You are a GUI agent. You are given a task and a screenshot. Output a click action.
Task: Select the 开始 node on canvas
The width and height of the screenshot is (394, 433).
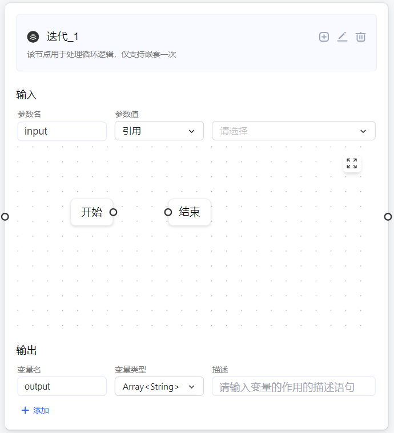click(92, 212)
